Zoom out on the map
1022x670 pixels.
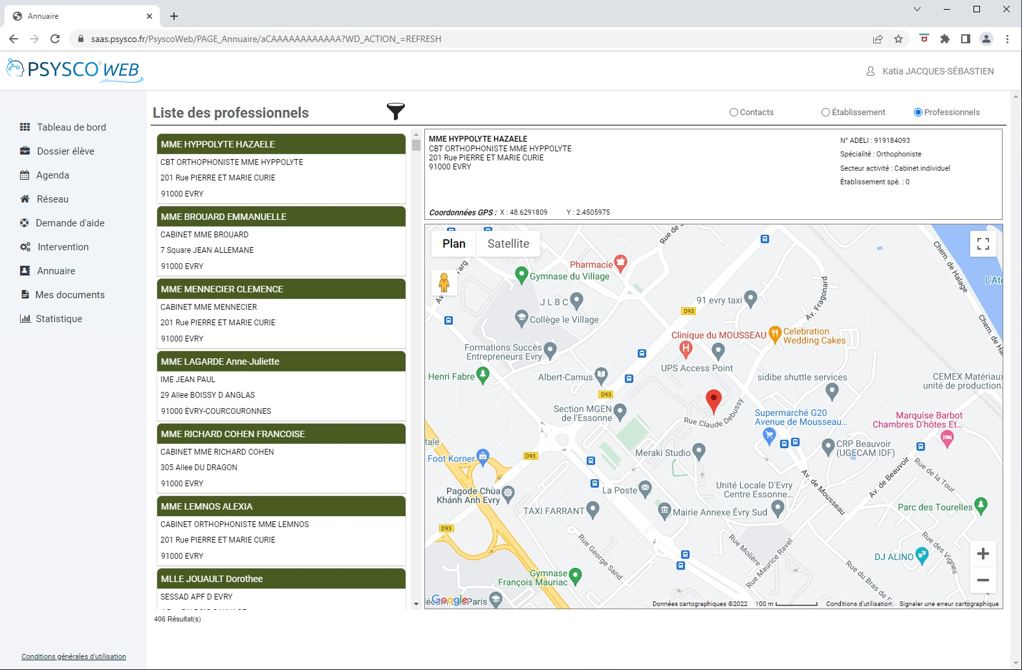[983, 580]
